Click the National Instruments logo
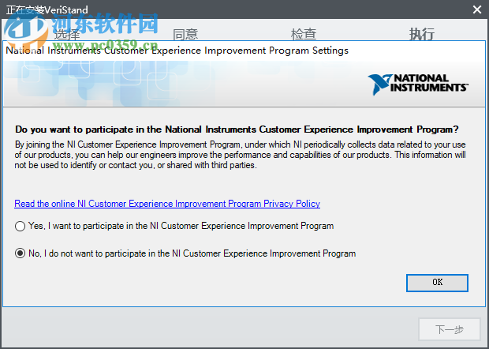 point(418,84)
